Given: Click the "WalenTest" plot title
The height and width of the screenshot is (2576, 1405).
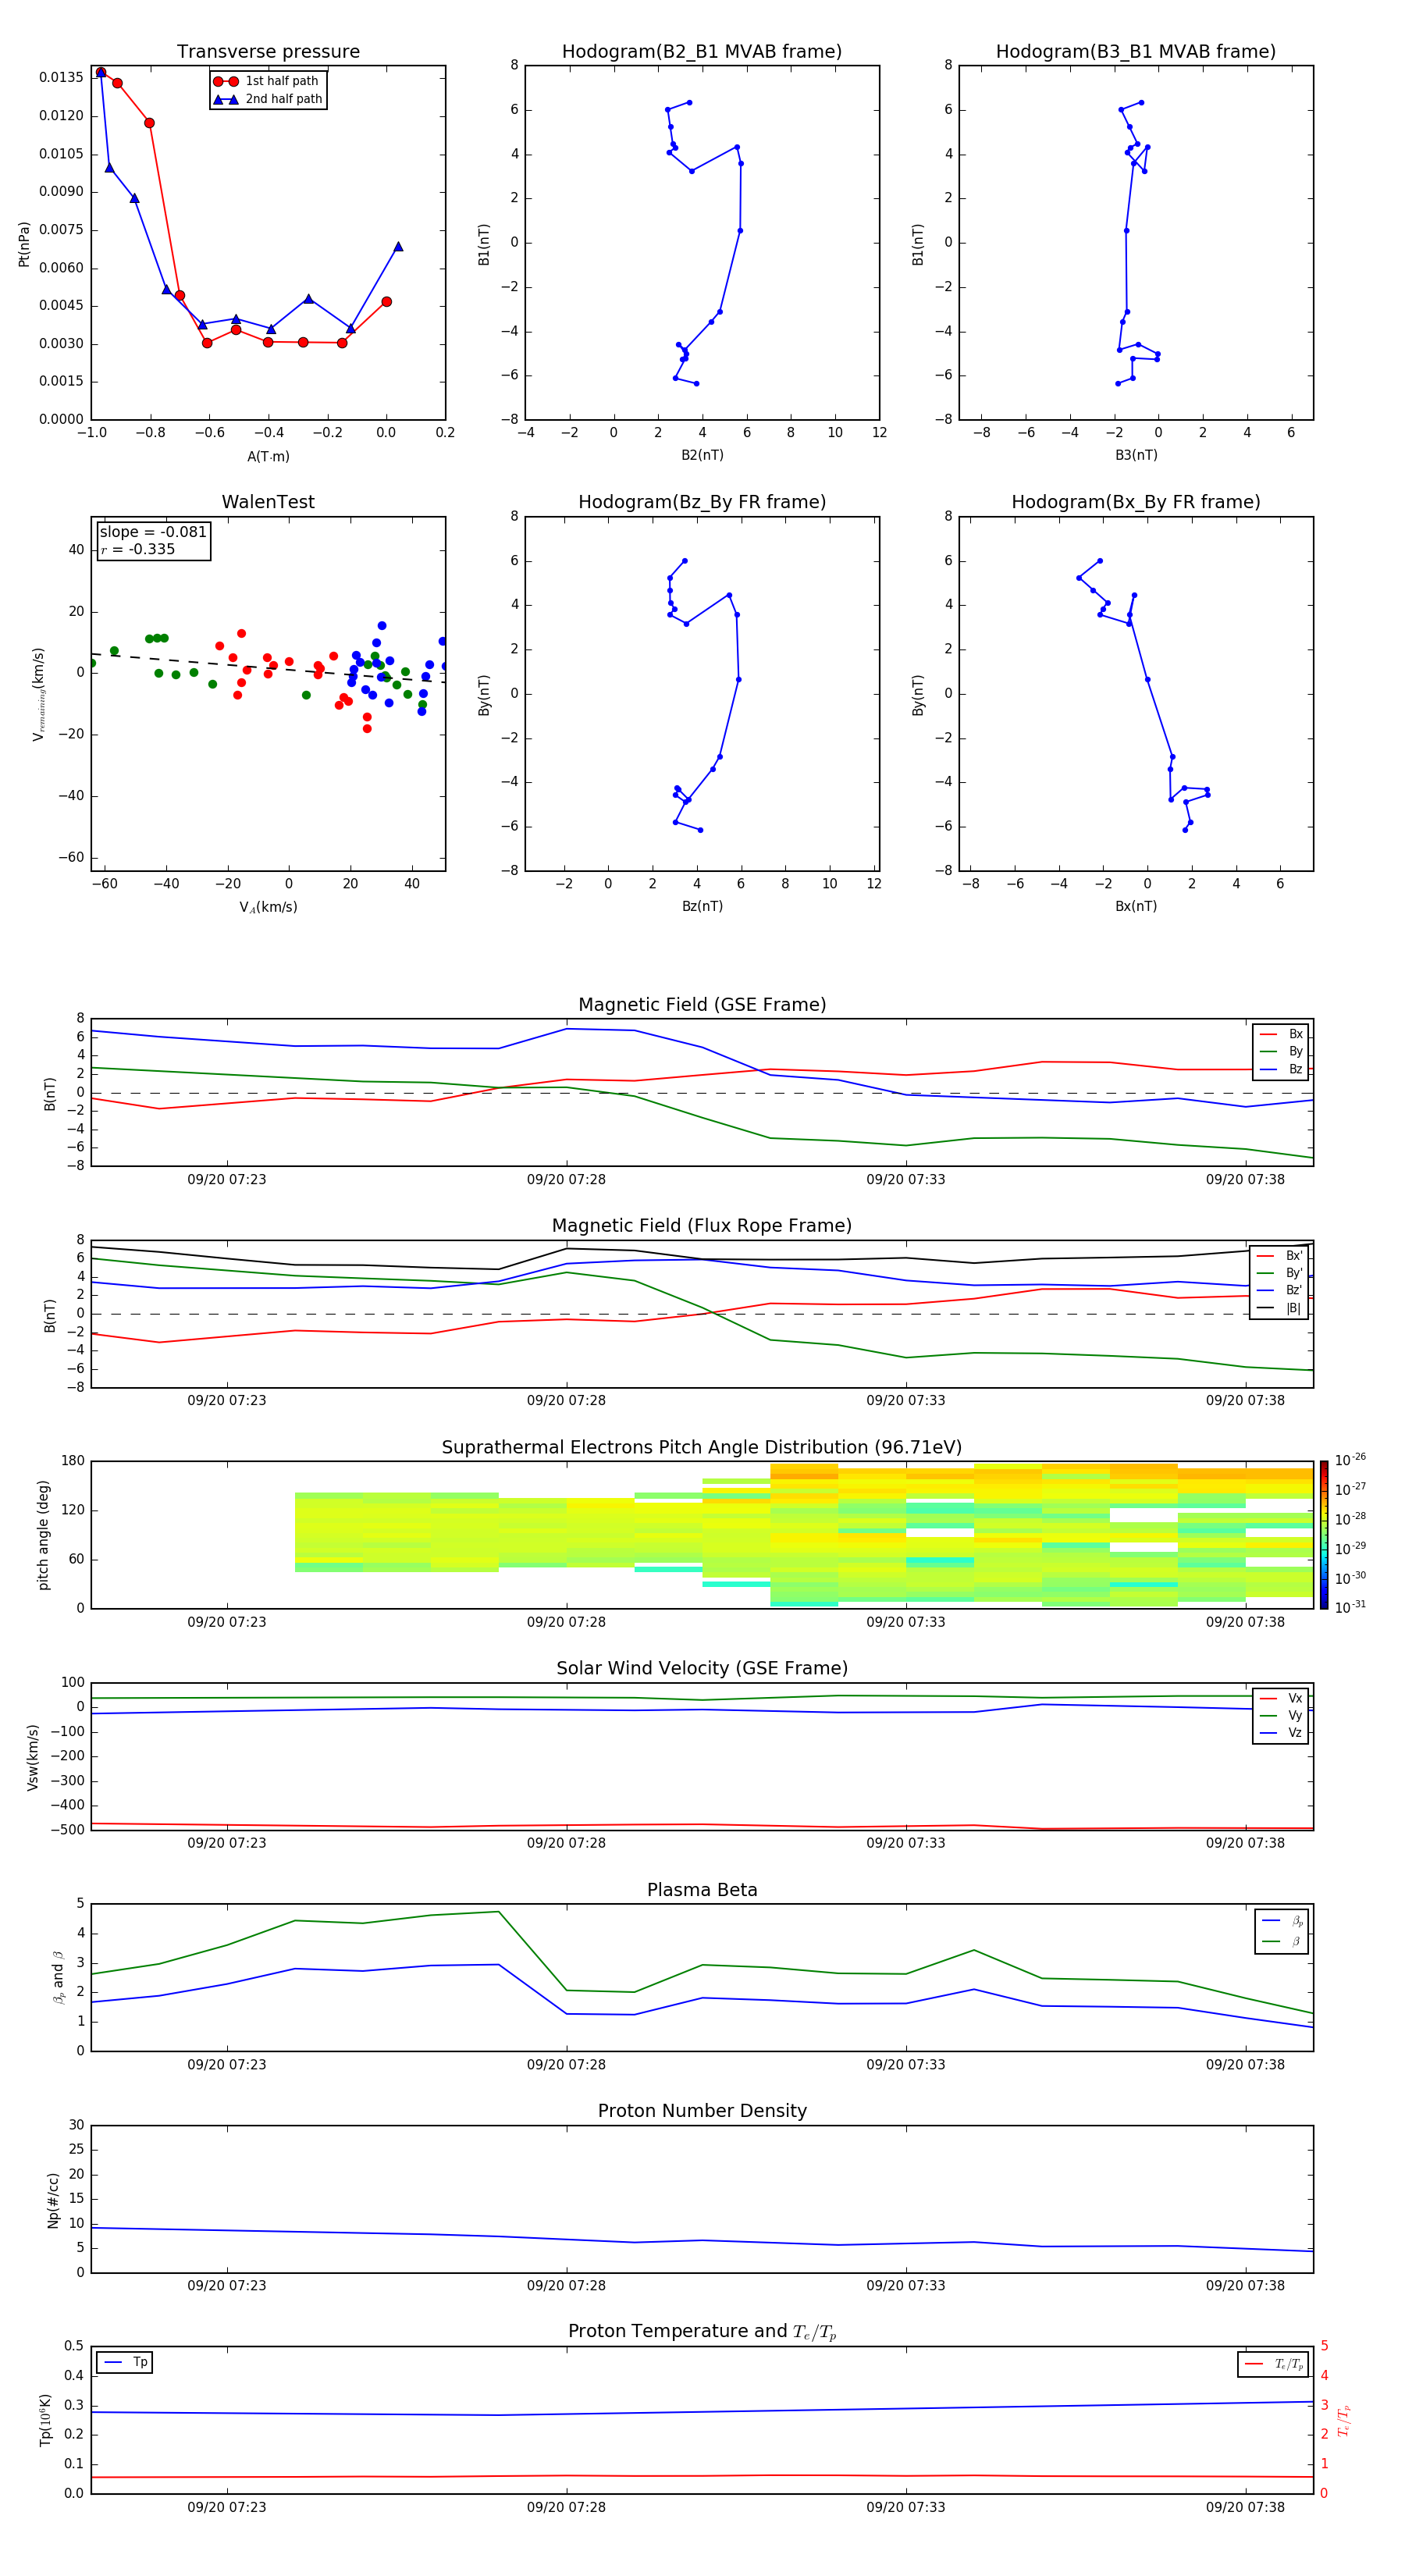Looking at the screenshot, I should (x=268, y=502).
